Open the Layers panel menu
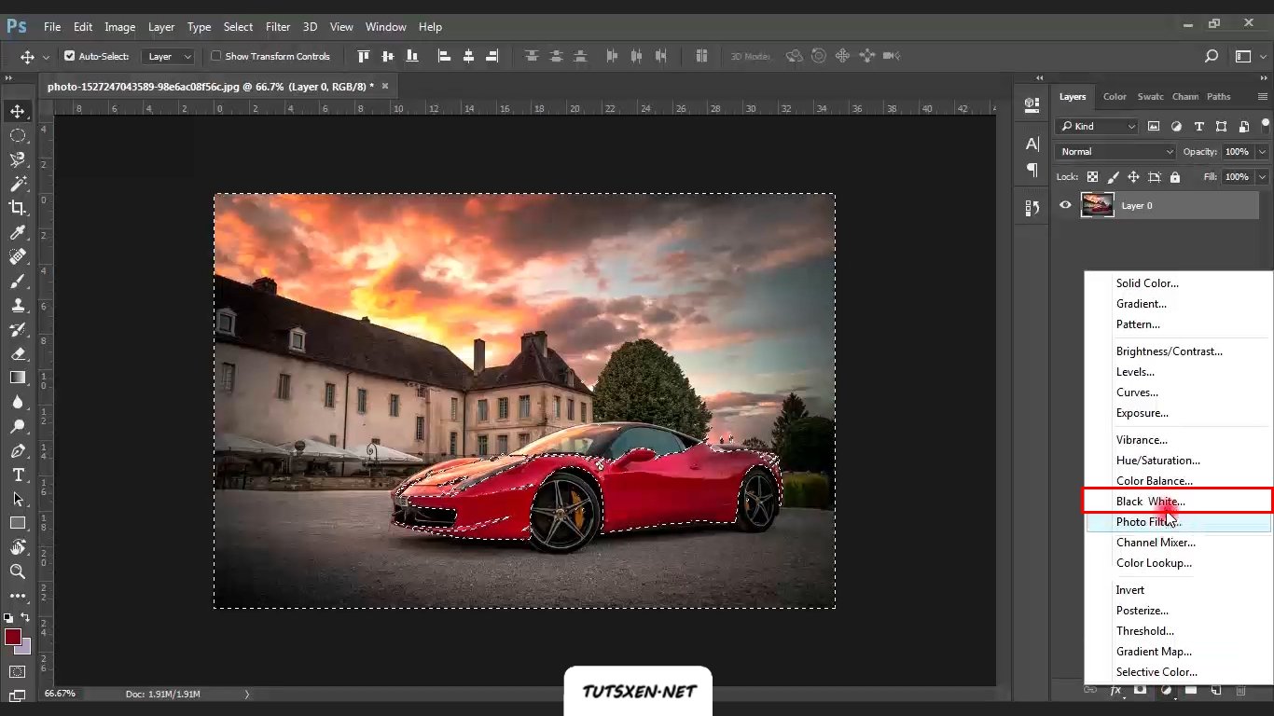1274x716 pixels. tap(1263, 96)
